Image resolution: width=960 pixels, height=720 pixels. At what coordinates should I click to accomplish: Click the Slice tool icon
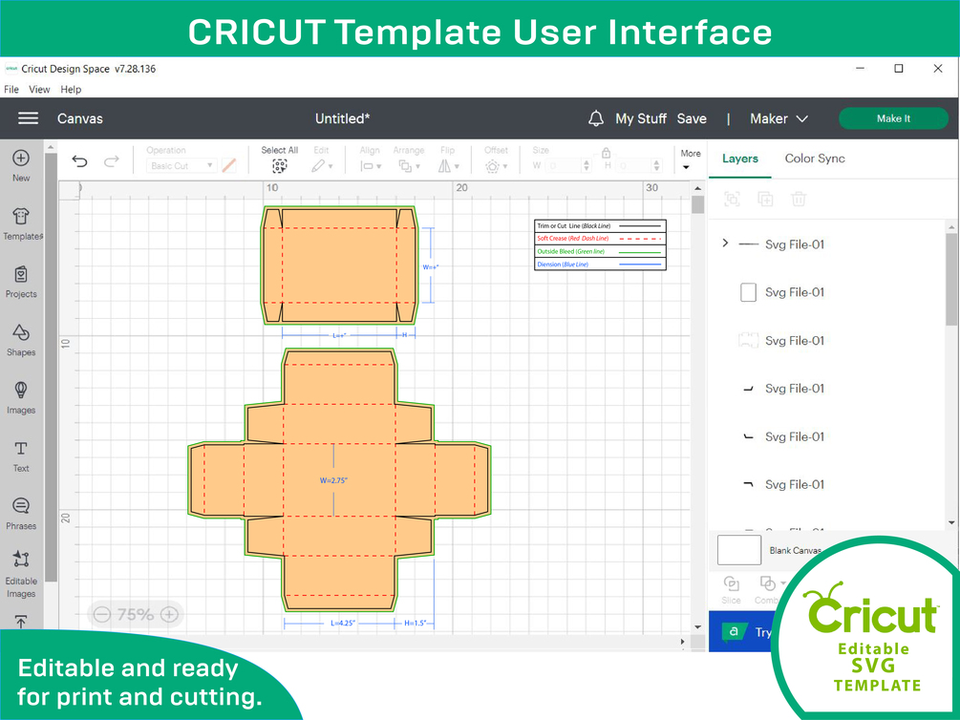(x=731, y=583)
